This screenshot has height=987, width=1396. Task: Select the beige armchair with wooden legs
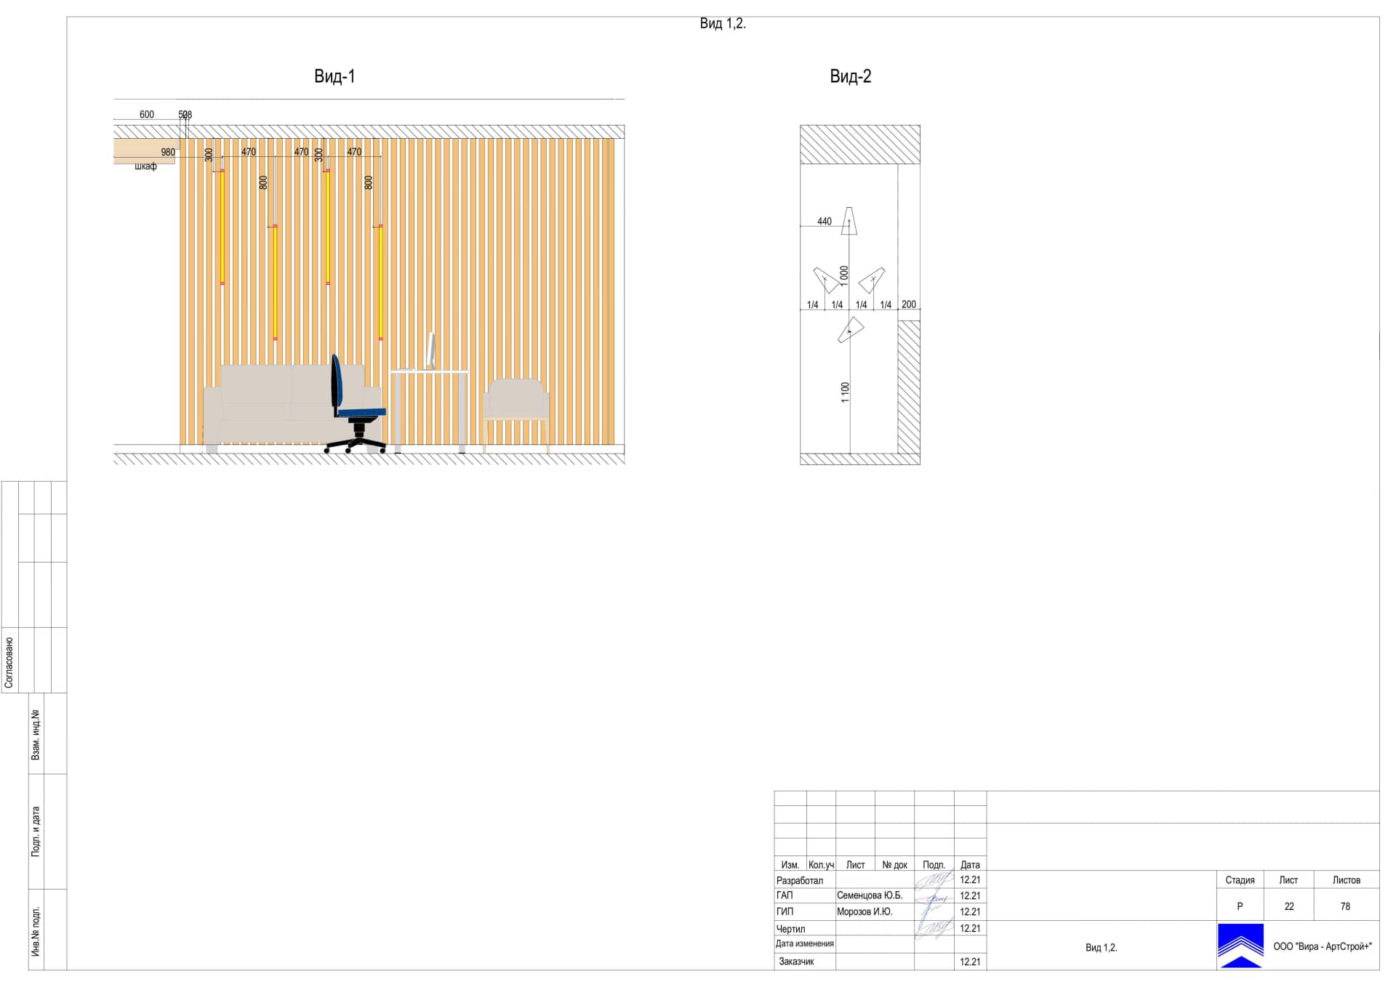tap(516, 414)
